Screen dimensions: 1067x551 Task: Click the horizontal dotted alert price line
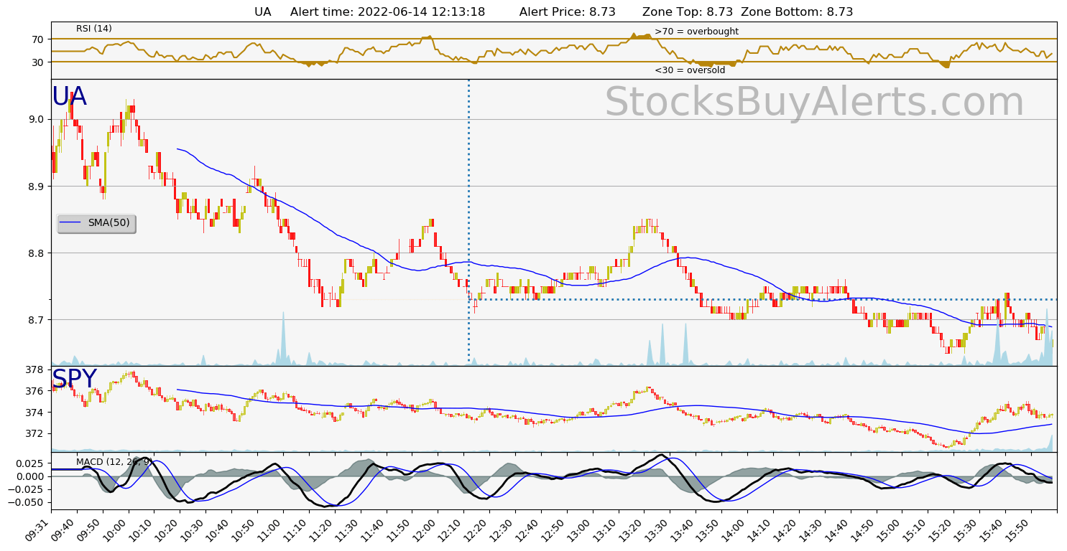pos(762,299)
